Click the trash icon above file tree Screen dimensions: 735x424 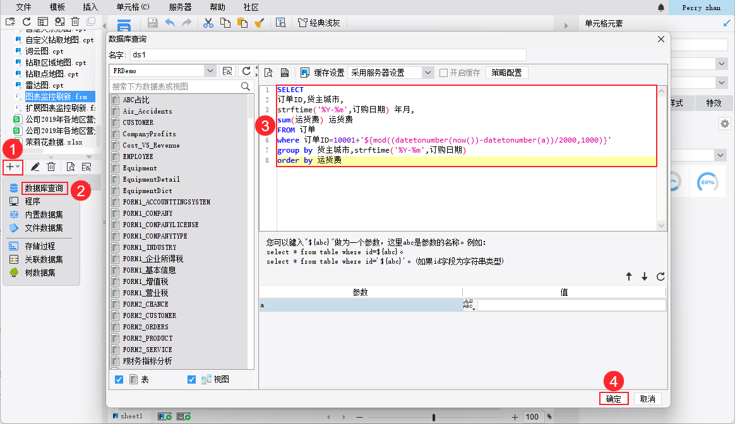75,21
